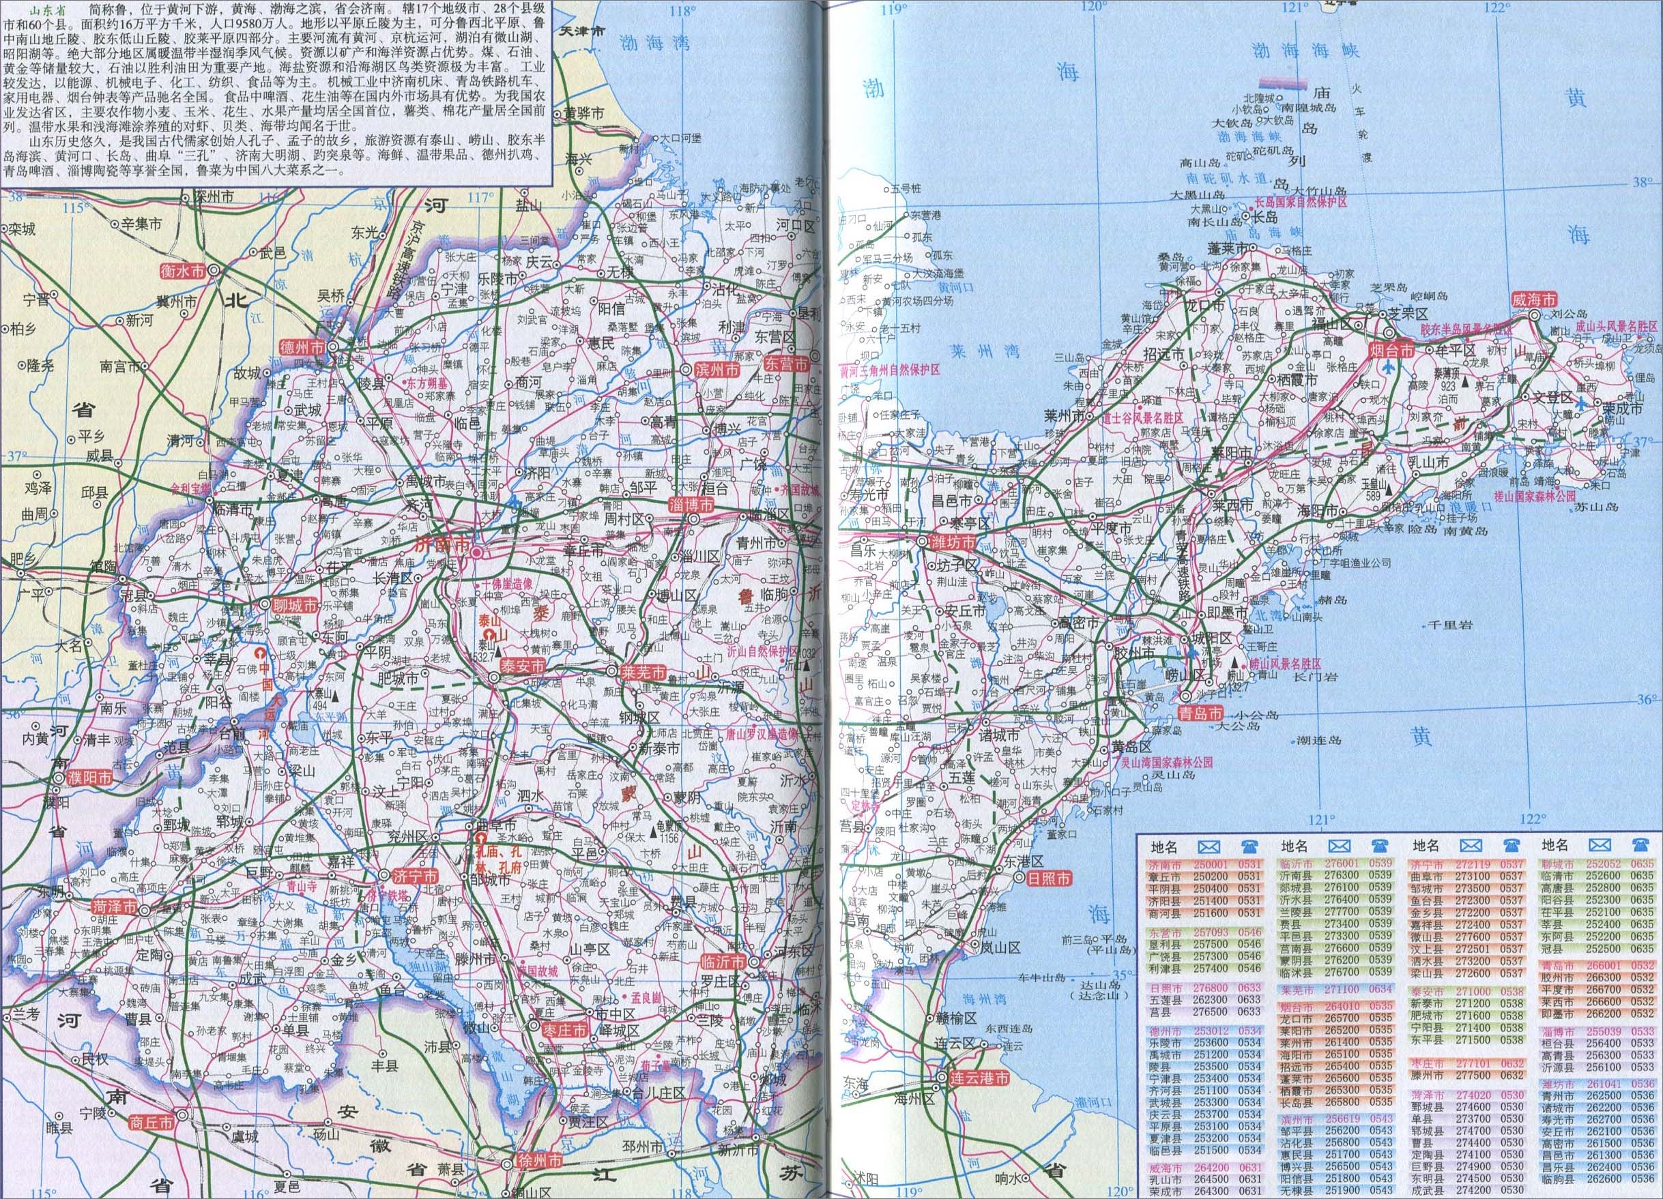The image size is (1663, 1199).
Task: Click the red 衡水市 city label
Action: 183,271
